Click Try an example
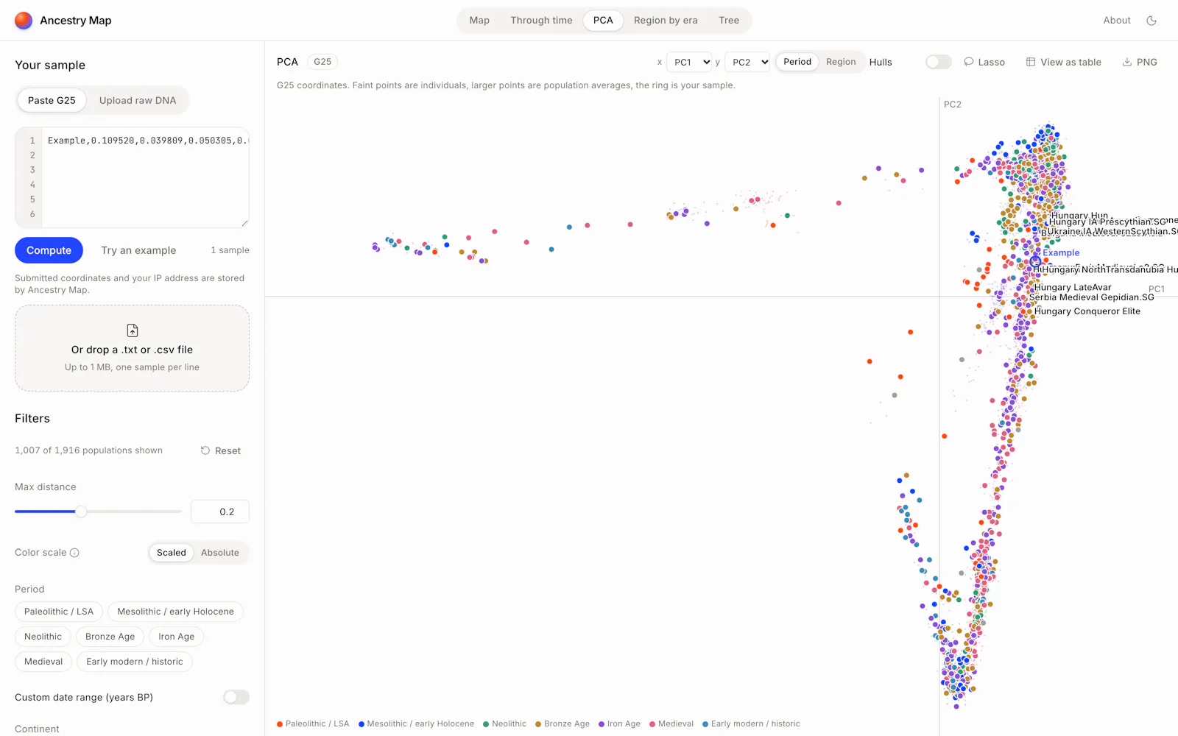Image resolution: width=1178 pixels, height=736 pixels. pos(138,250)
